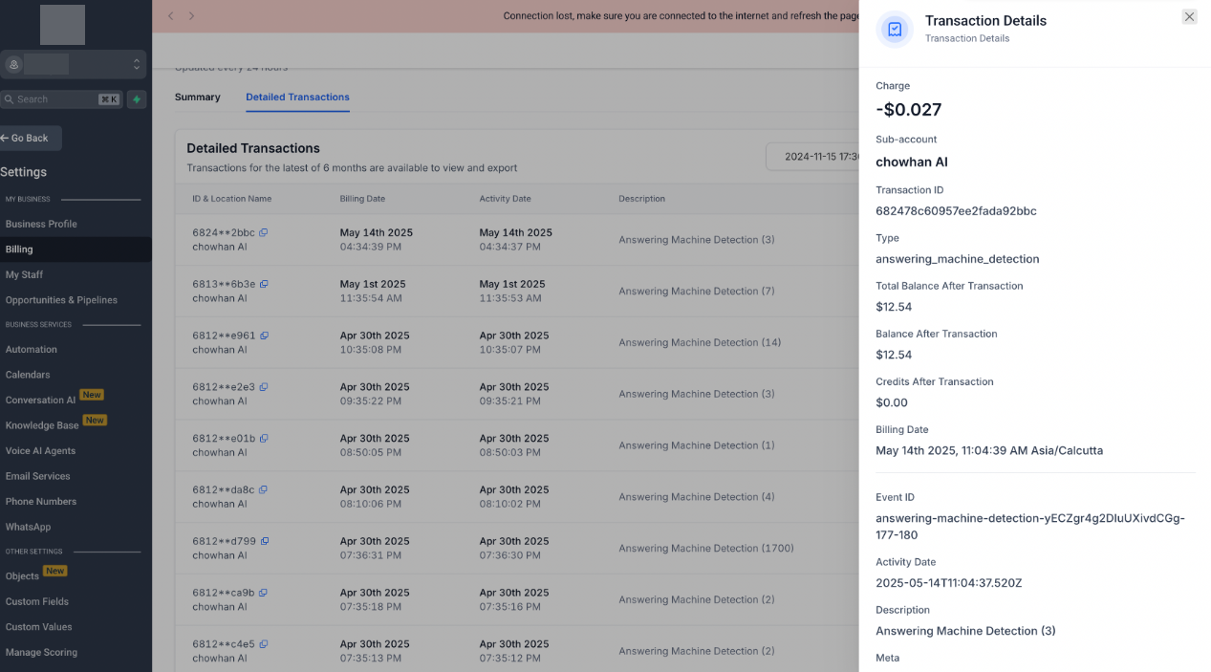This screenshot has height=672, width=1211.
Task: Click the charge amount -$0.027
Action: [909, 110]
